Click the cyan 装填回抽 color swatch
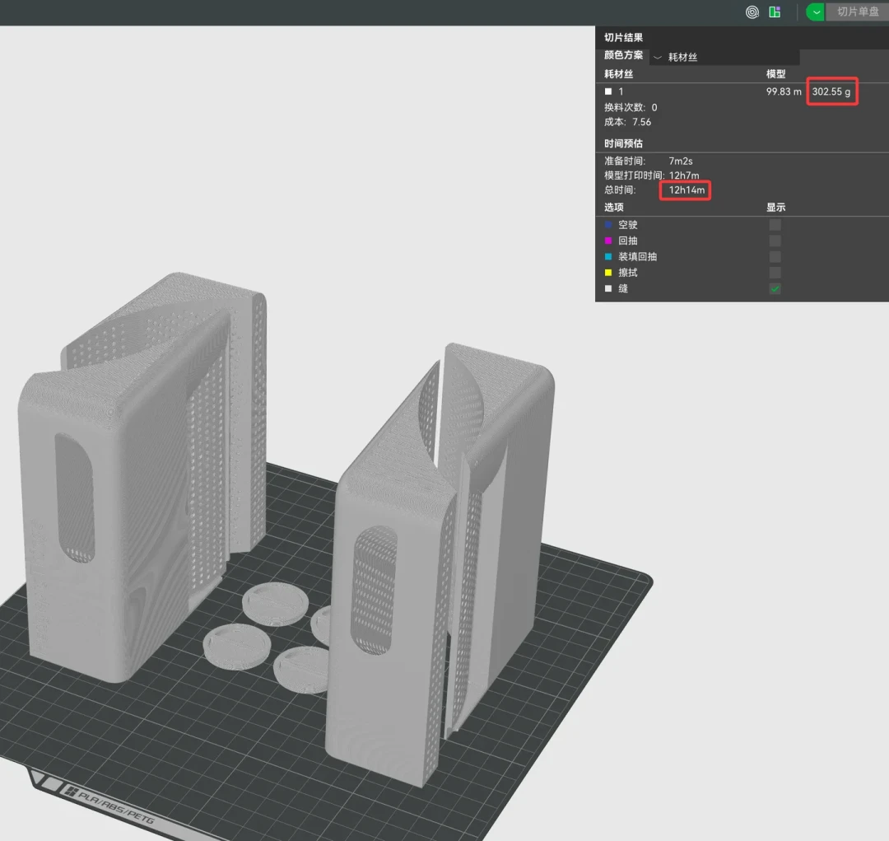 (608, 256)
